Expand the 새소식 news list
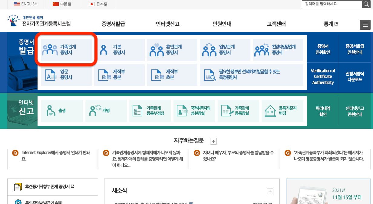This screenshot has height=204, width=373. [x=270, y=192]
